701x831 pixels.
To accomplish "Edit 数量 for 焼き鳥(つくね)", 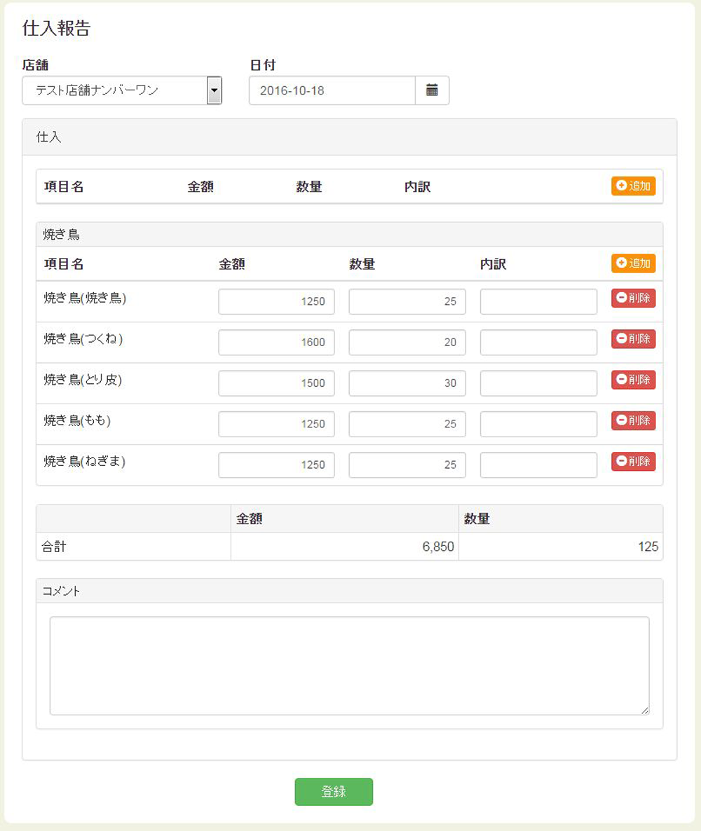I will pyautogui.click(x=407, y=343).
